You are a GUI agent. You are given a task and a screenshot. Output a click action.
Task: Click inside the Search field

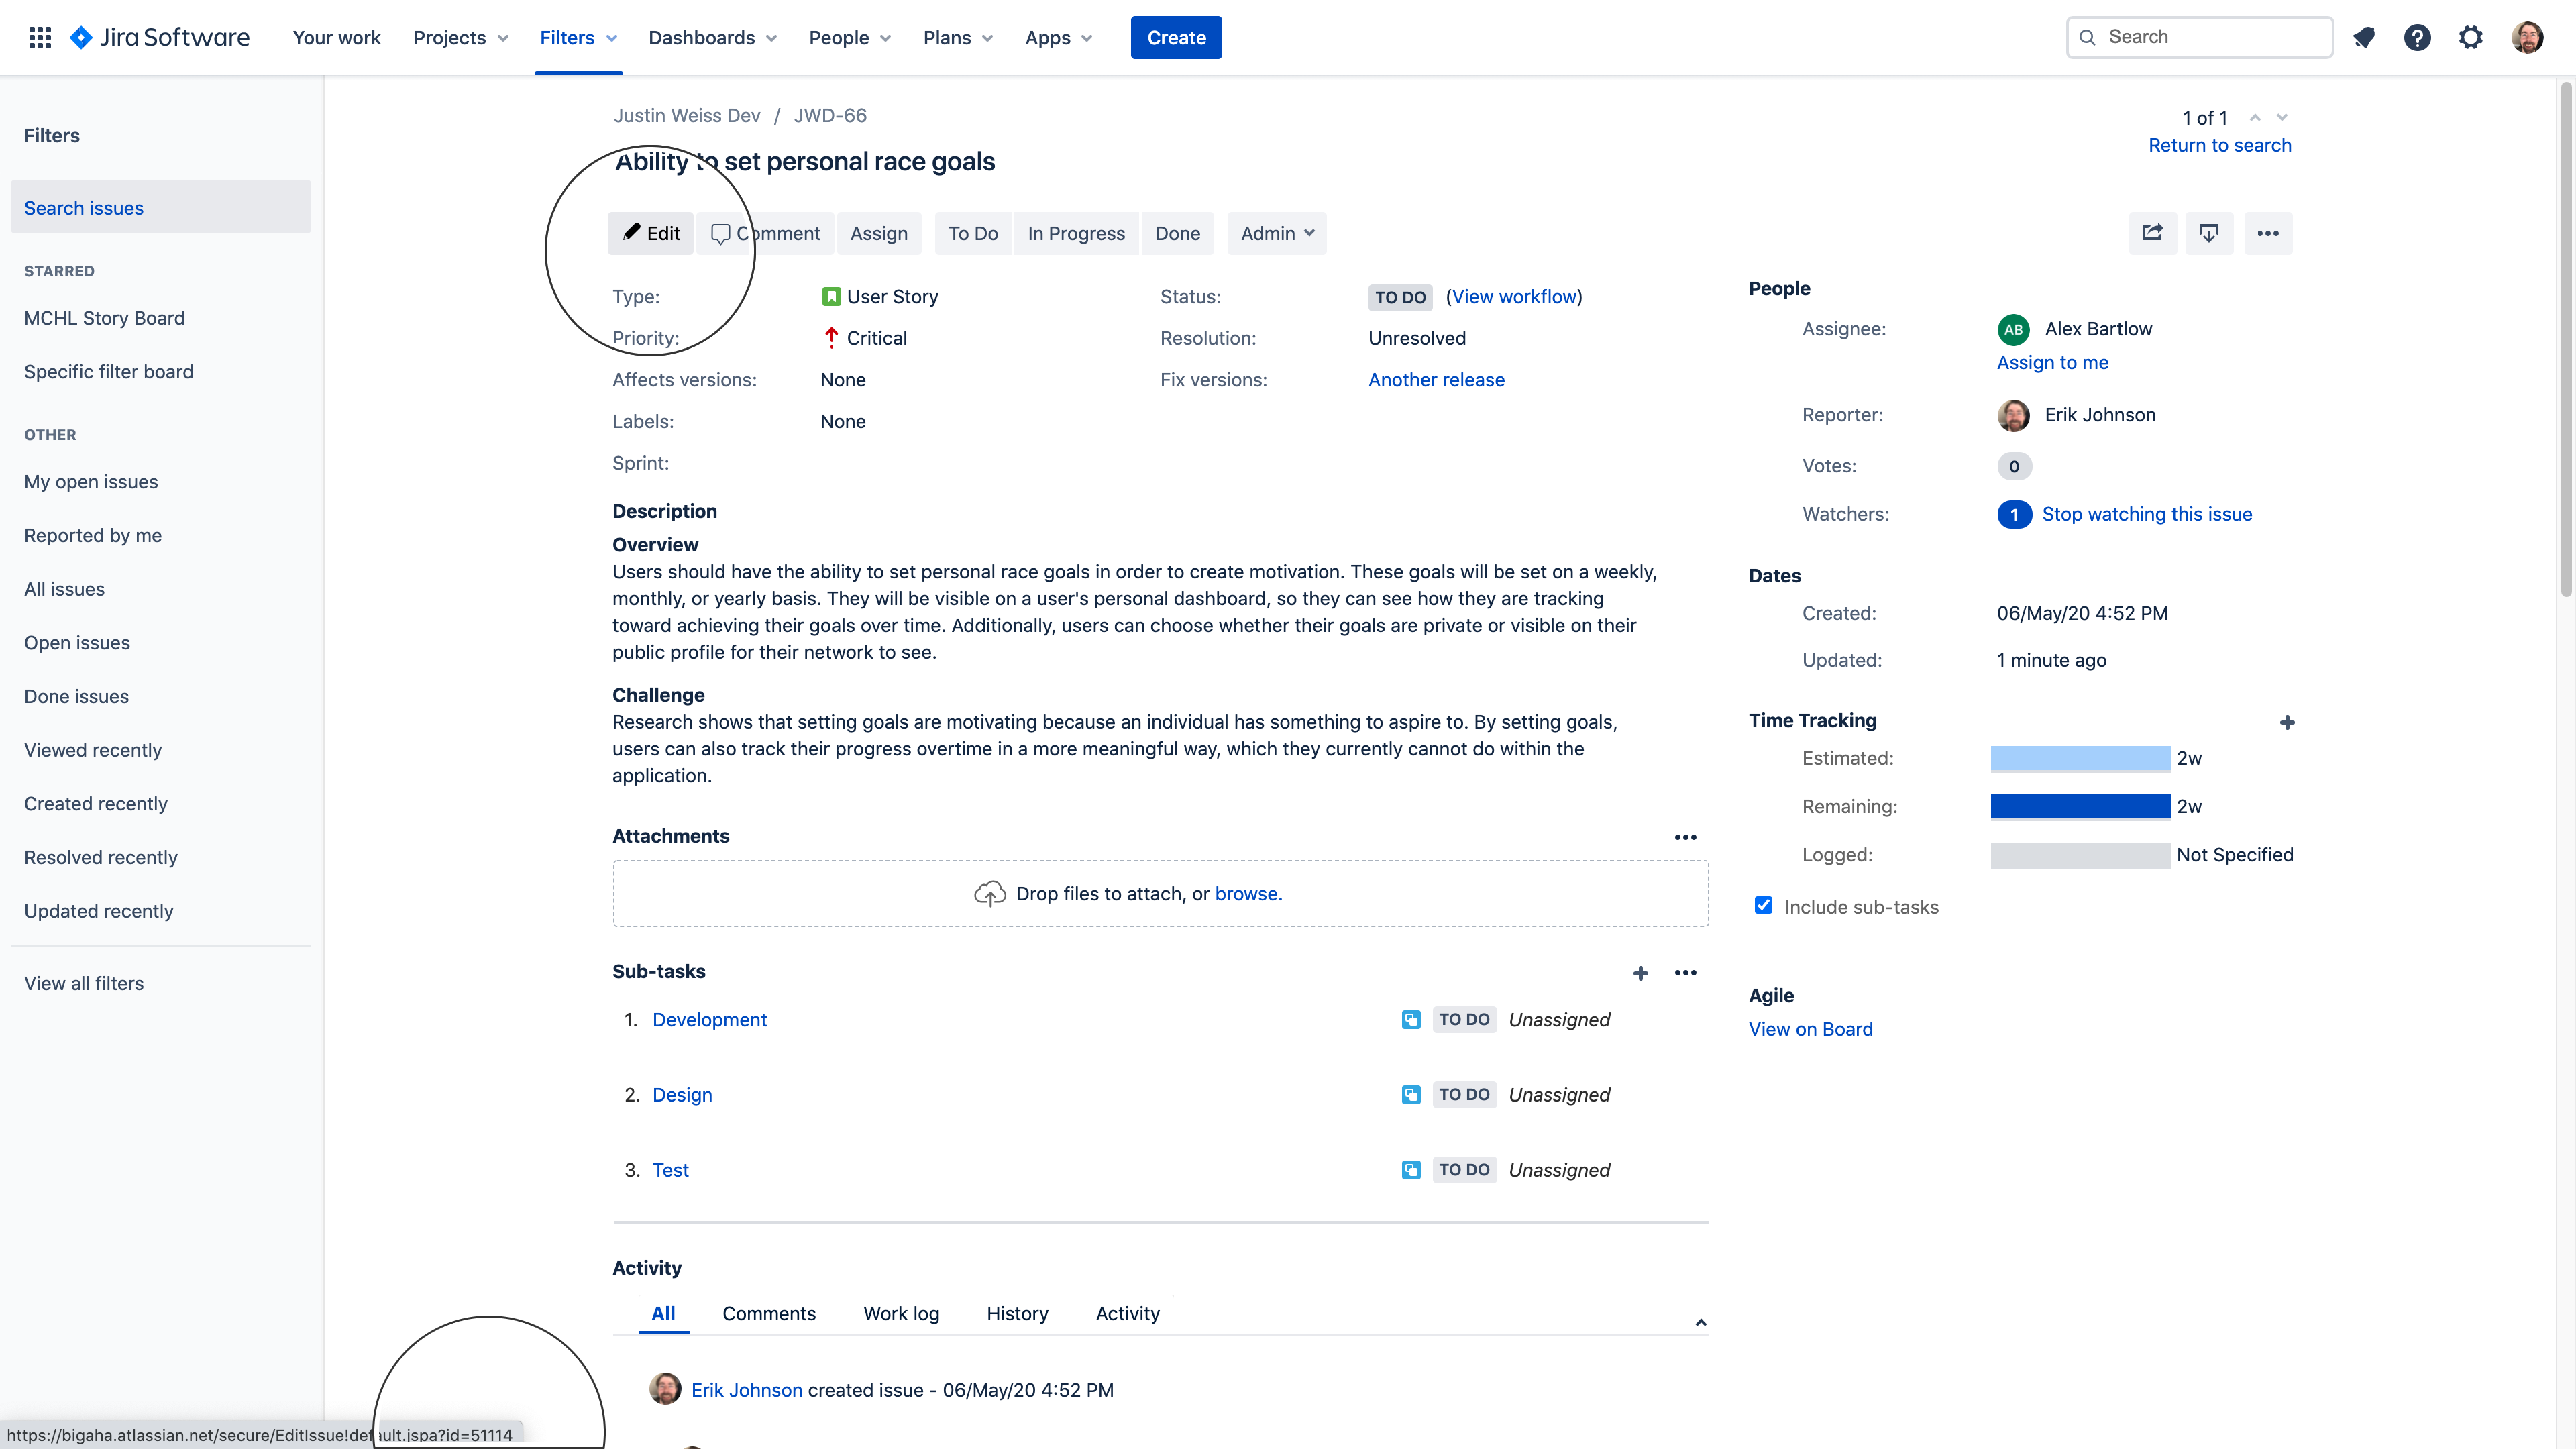coord(2199,37)
